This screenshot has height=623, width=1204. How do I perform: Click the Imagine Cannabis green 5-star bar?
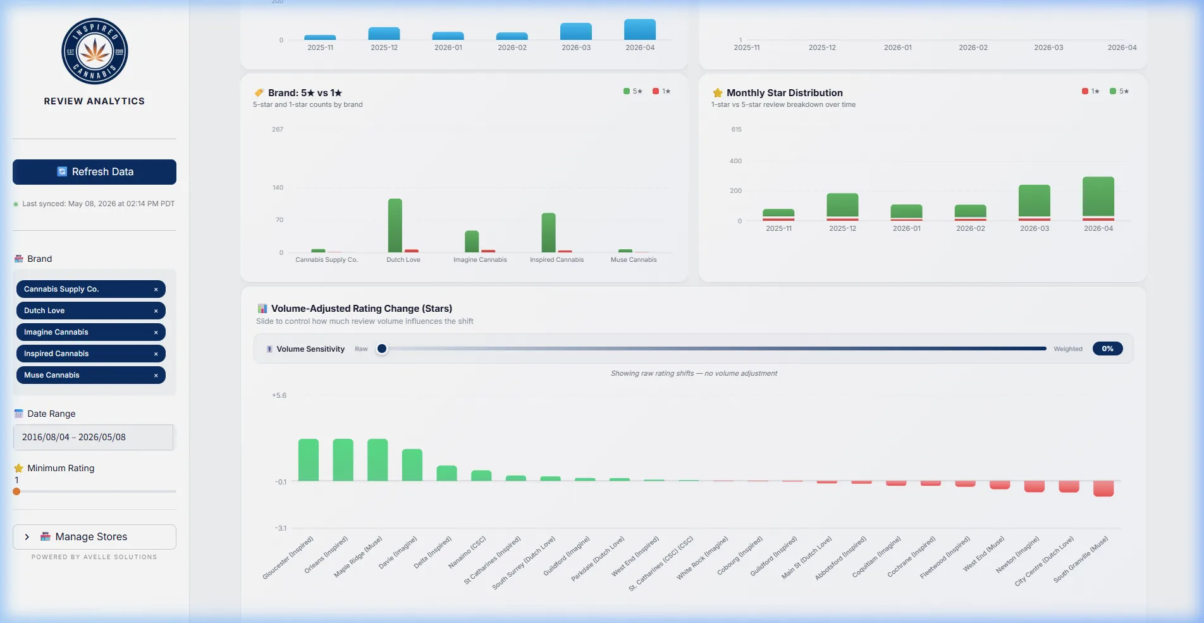[472, 242]
